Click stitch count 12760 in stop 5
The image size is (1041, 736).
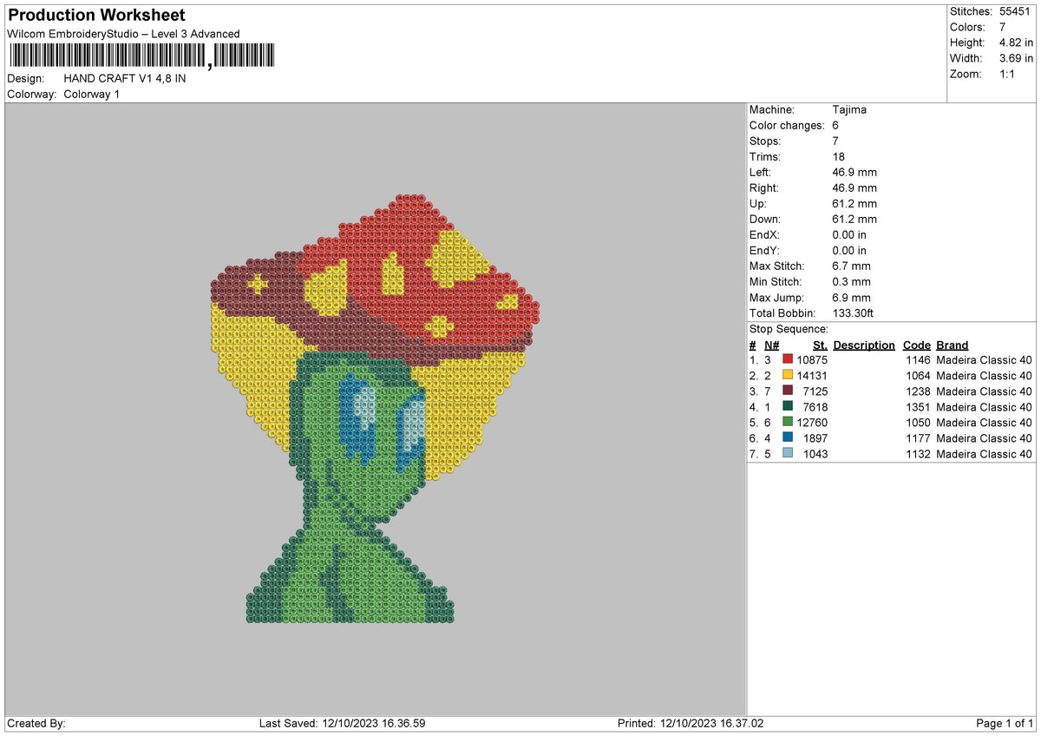coord(812,423)
